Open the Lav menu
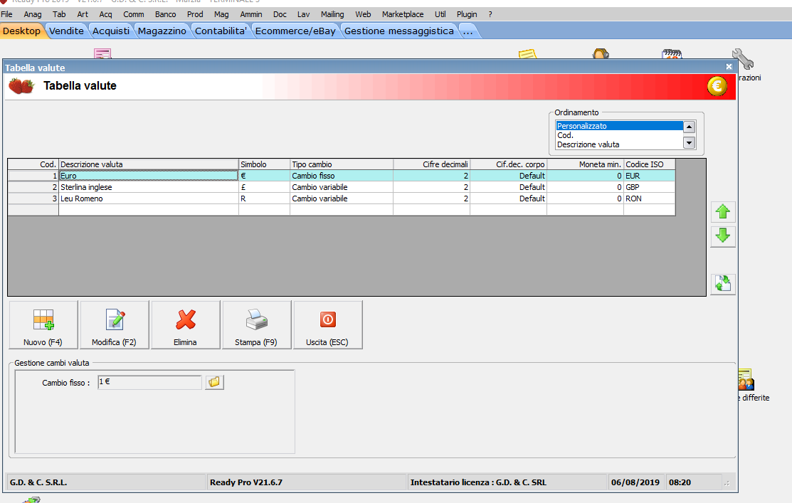This screenshot has height=503, width=792. (304, 14)
